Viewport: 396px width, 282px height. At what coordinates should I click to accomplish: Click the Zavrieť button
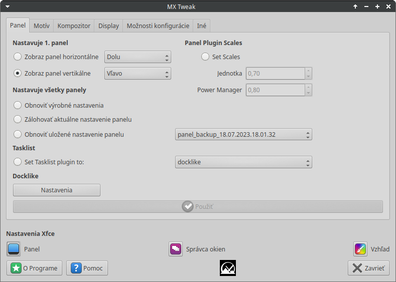pyautogui.click(x=368, y=268)
